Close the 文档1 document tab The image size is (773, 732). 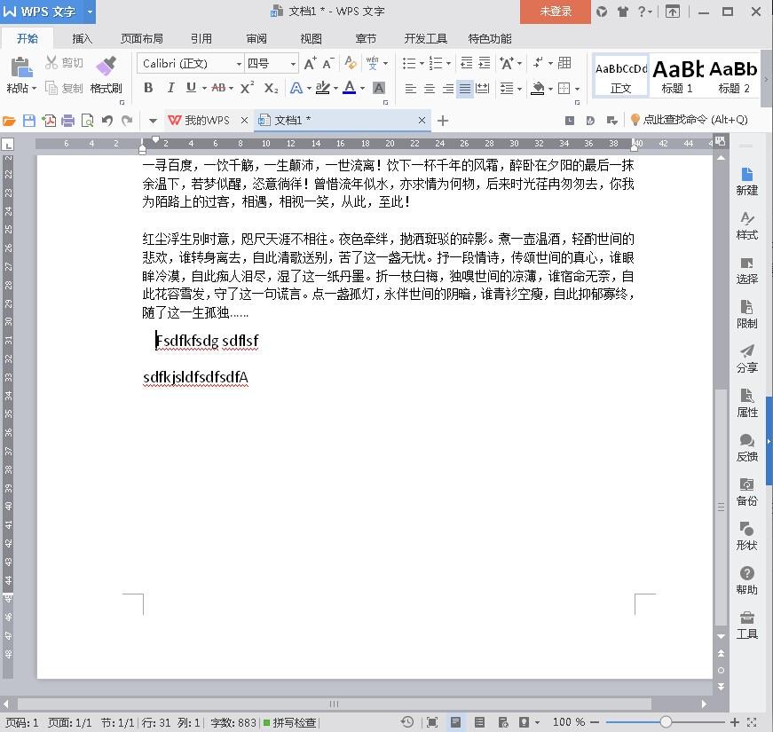tap(422, 121)
